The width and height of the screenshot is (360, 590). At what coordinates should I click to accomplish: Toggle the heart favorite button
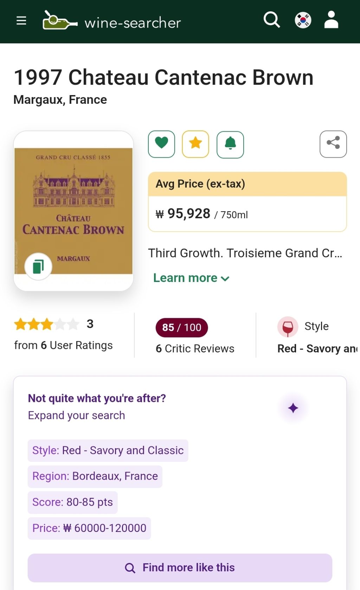[161, 144]
